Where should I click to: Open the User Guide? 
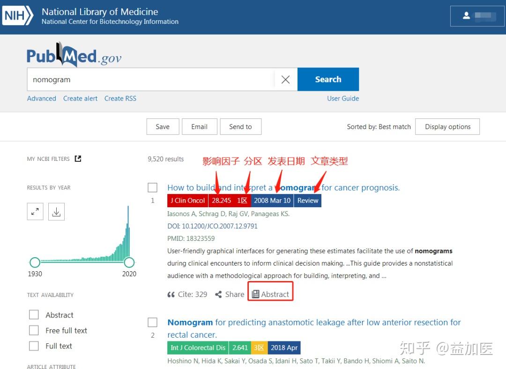[x=343, y=98]
